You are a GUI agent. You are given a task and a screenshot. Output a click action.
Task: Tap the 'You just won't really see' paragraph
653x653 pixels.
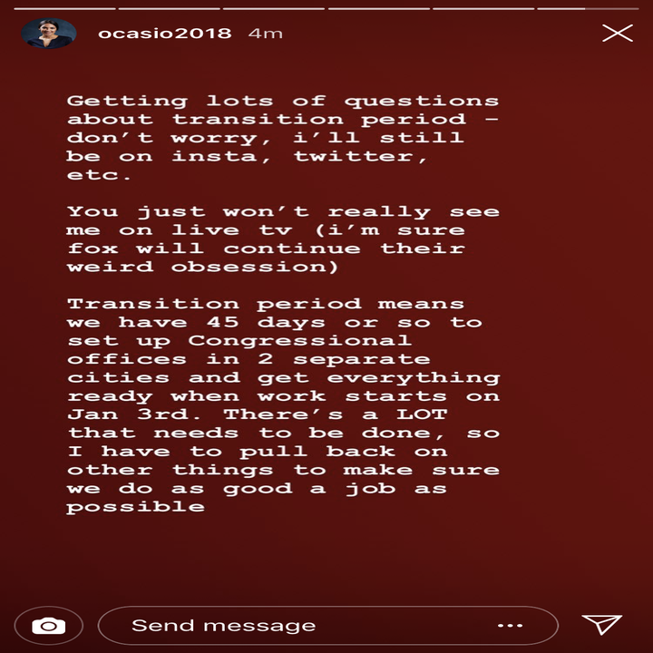coord(283,239)
